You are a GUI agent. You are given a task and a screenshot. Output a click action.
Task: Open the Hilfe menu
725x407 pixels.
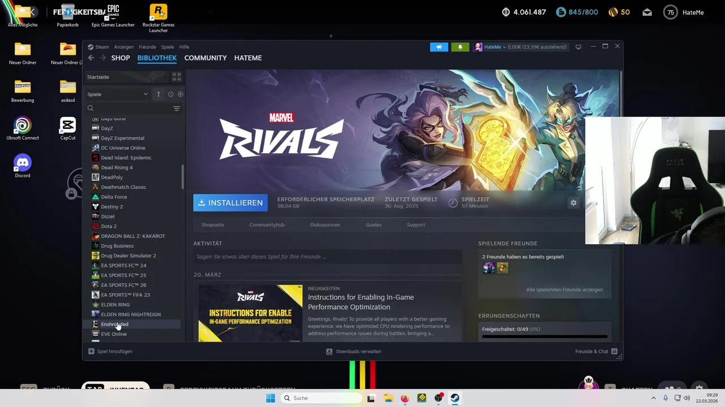point(184,47)
